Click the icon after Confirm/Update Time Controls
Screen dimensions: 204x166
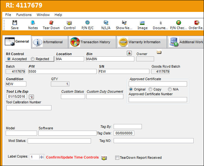click(104, 158)
